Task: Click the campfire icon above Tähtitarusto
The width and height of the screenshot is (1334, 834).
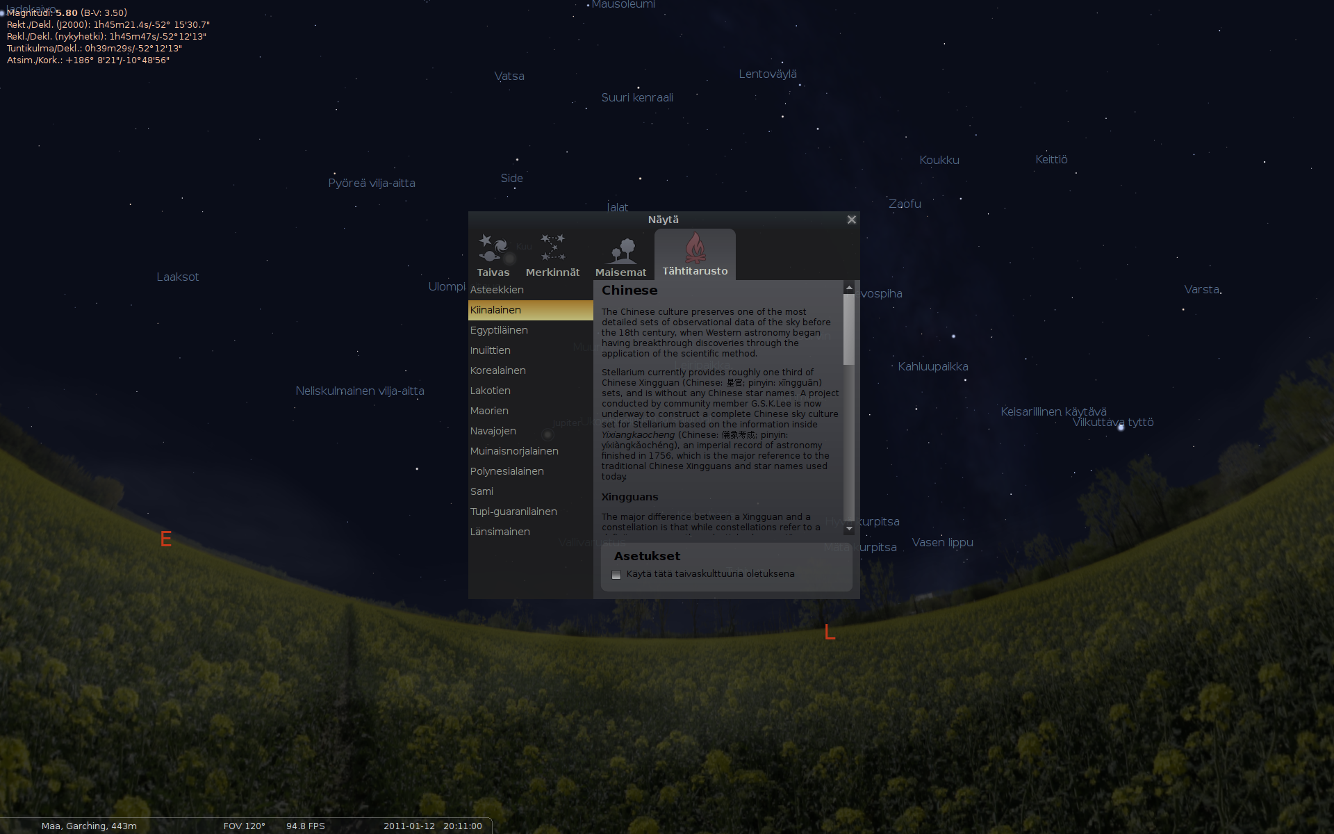Action: click(695, 247)
